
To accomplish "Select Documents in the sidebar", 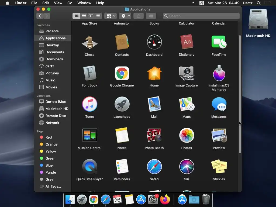I will click(x=53, y=52).
